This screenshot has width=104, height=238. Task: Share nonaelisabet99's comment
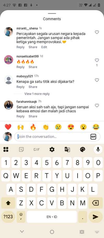point(33,67)
